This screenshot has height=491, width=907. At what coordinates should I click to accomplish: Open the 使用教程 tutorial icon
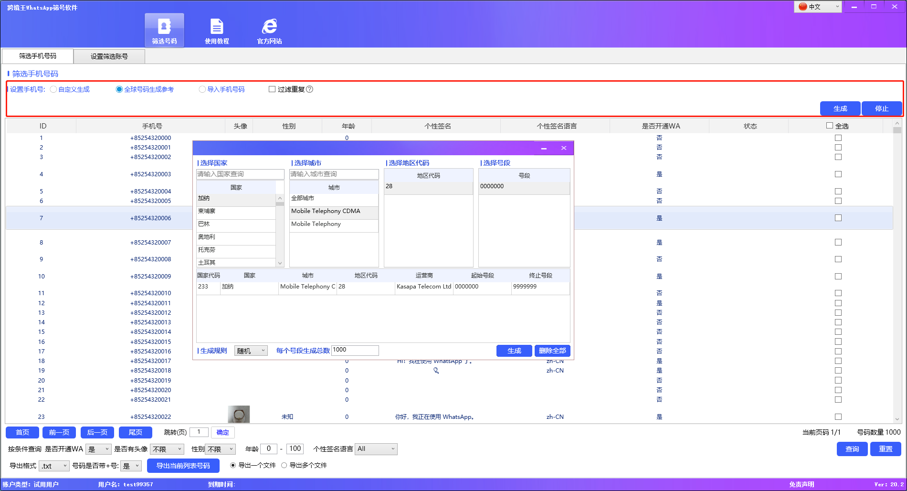pyautogui.click(x=217, y=30)
